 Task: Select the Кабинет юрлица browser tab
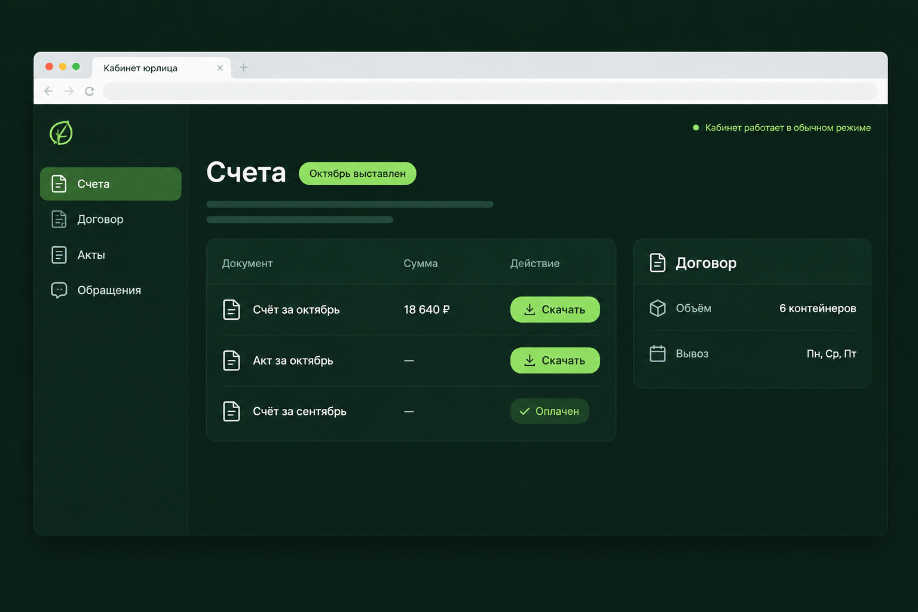tap(161, 68)
